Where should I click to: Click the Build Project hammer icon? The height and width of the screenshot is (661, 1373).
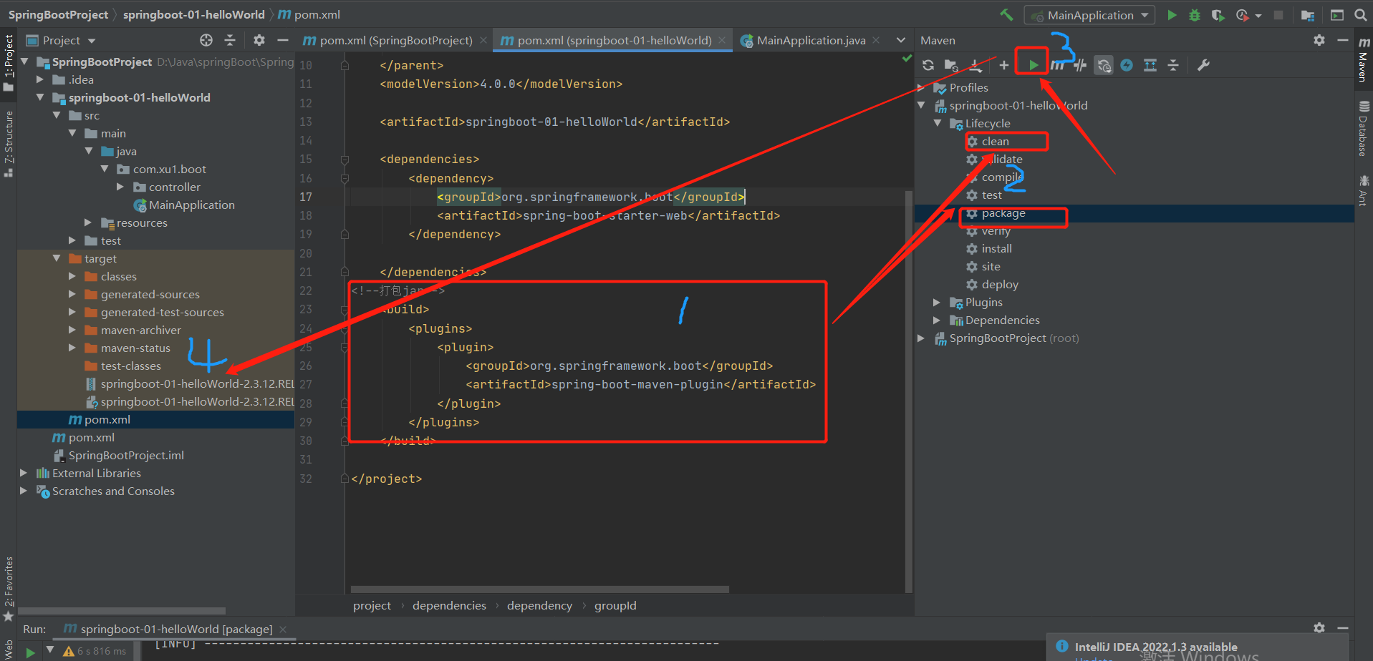[1006, 15]
